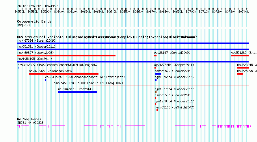
Task: Select the red nsv521285 loss bar
Action: tap(240, 56)
